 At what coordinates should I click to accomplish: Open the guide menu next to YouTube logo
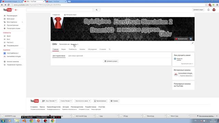tap(16, 10)
